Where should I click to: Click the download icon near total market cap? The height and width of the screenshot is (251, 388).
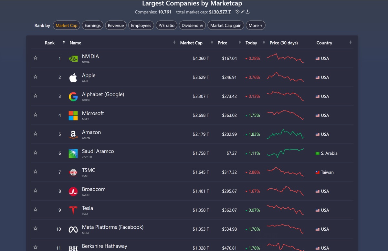(248, 12)
